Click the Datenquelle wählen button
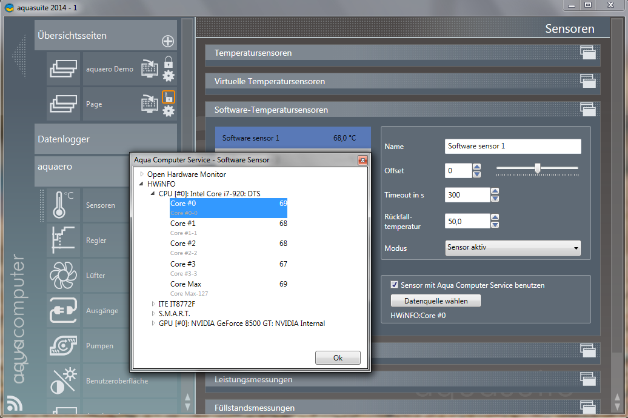Viewport: 628px width, 418px height. (435, 300)
